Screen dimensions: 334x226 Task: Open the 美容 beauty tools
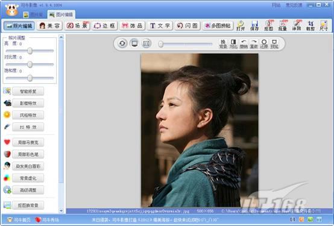[x=49, y=26]
